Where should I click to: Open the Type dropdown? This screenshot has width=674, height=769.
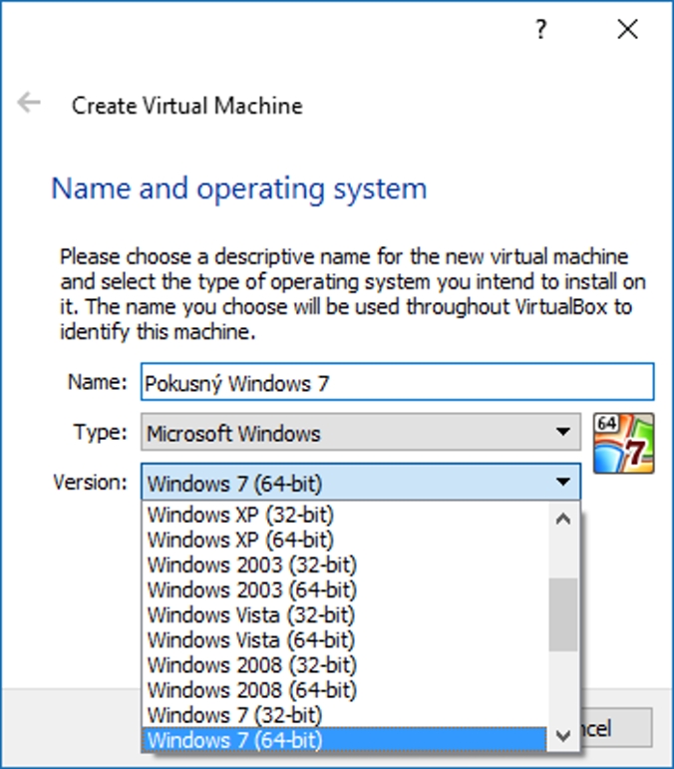click(359, 434)
